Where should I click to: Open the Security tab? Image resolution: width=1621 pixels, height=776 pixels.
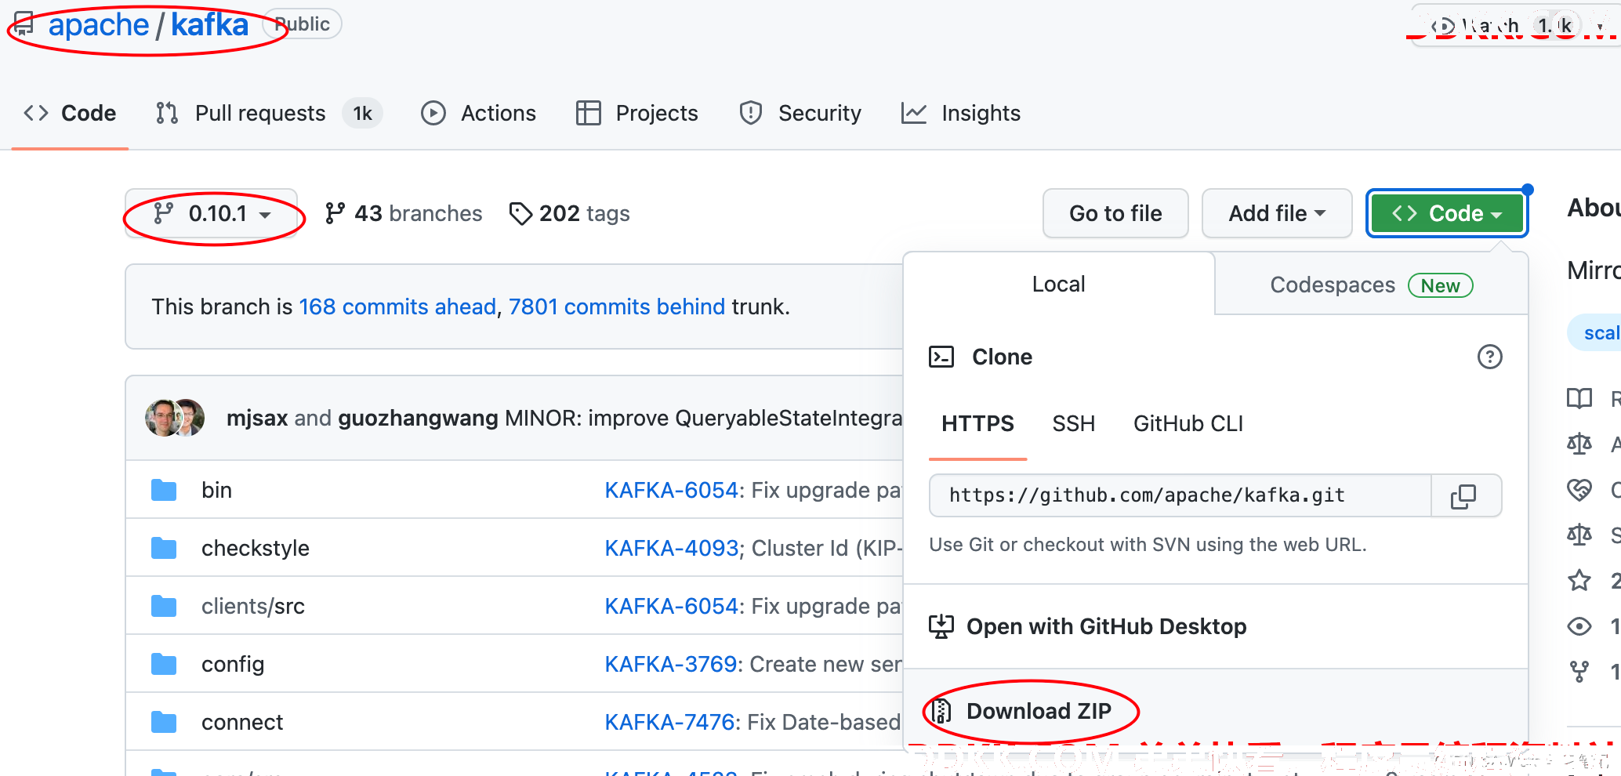point(800,113)
